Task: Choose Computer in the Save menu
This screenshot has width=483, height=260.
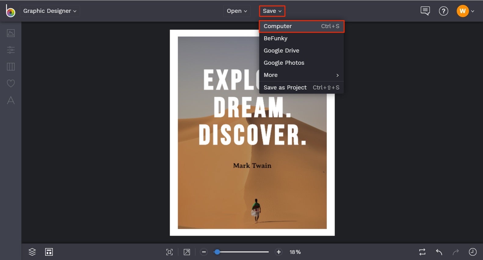Action: click(x=301, y=26)
